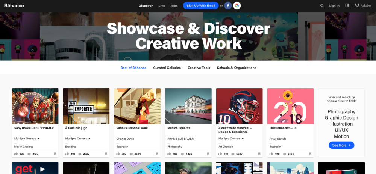Open Illustration set — 18 thumbnail
The image size is (376, 174).
point(291,106)
